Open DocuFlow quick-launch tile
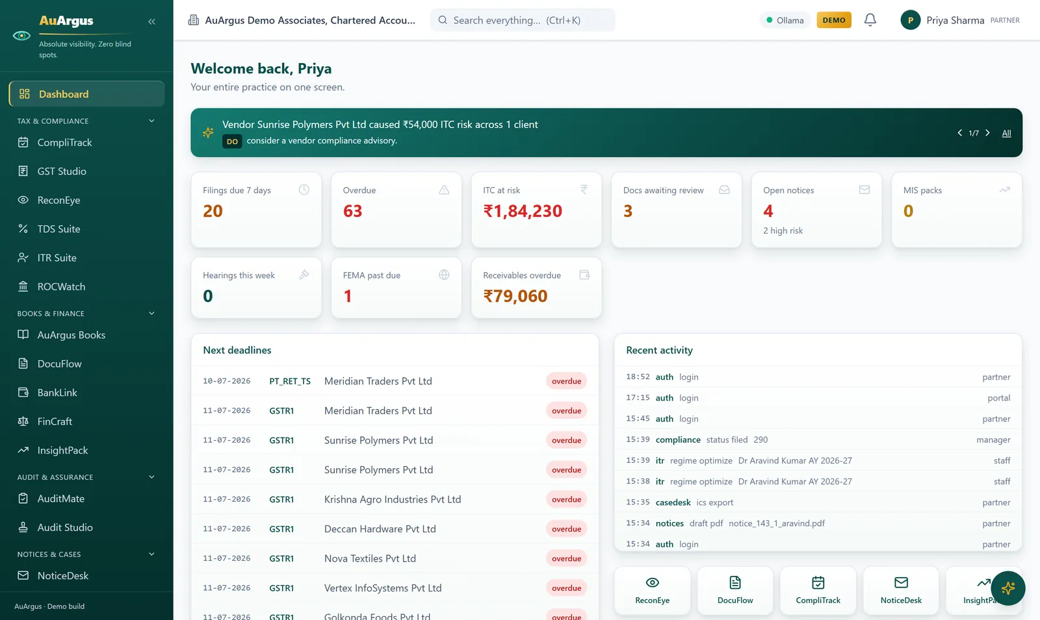The image size is (1040, 620). 735,591
